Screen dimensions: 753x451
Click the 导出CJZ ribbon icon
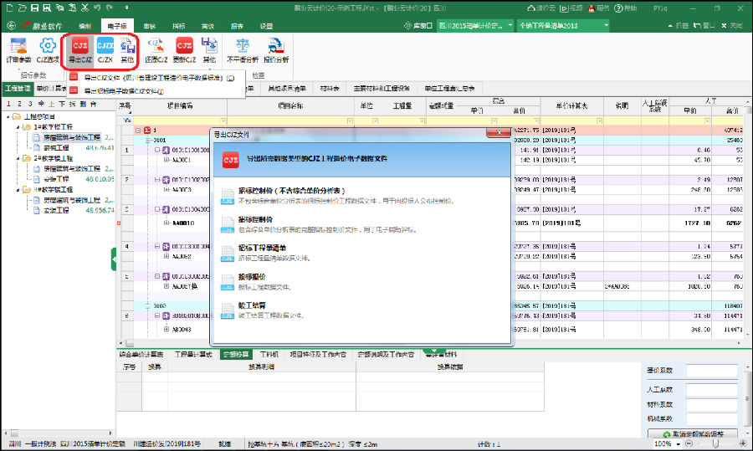pyautogui.click(x=80, y=49)
